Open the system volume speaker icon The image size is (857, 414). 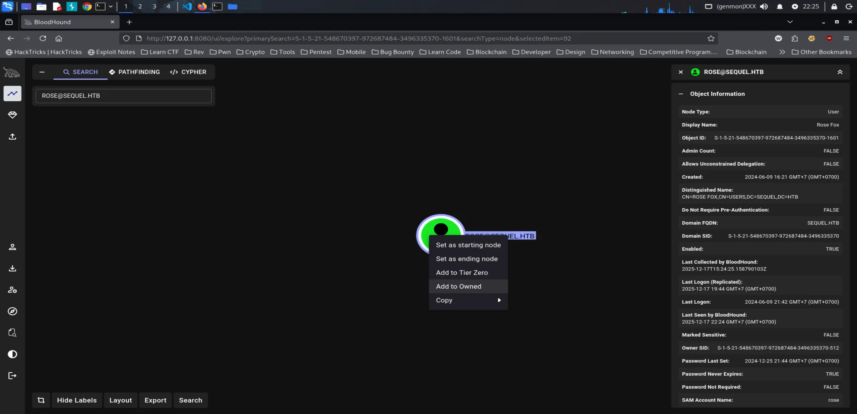tap(764, 6)
